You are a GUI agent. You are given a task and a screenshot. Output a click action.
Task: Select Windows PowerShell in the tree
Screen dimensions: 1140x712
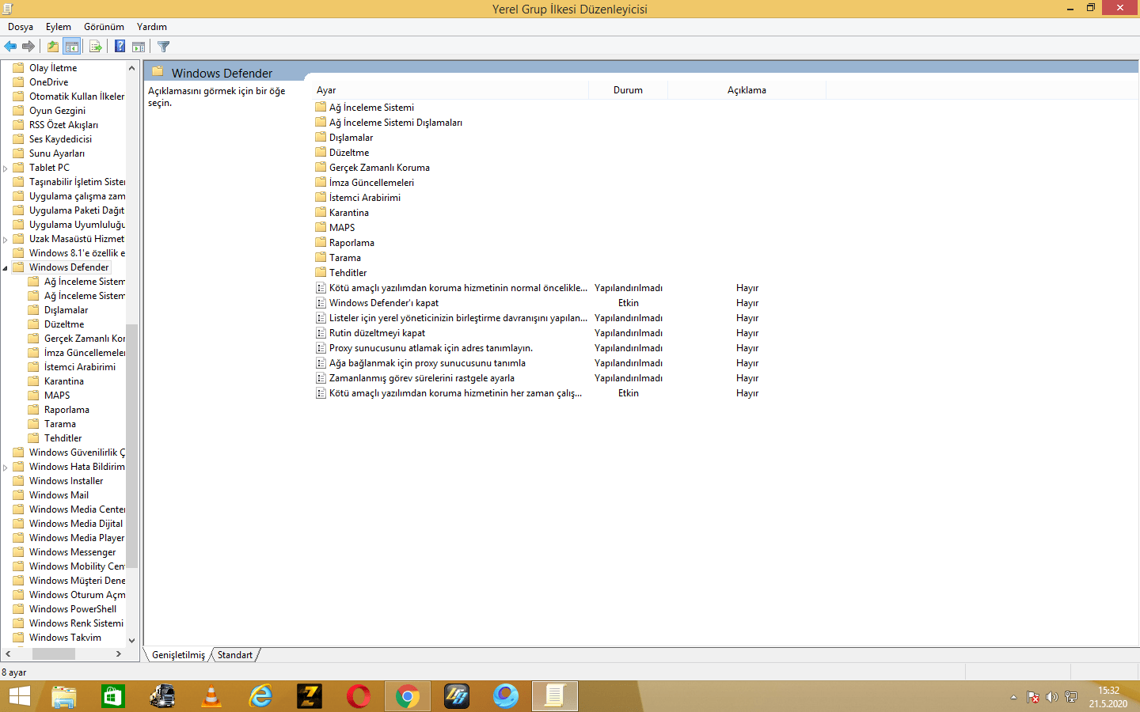[x=73, y=609]
